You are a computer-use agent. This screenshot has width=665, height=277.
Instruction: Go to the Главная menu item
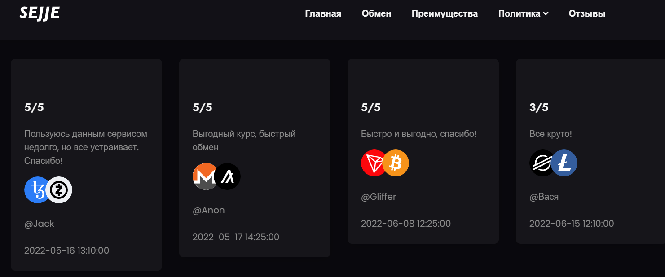click(x=323, y=13)
